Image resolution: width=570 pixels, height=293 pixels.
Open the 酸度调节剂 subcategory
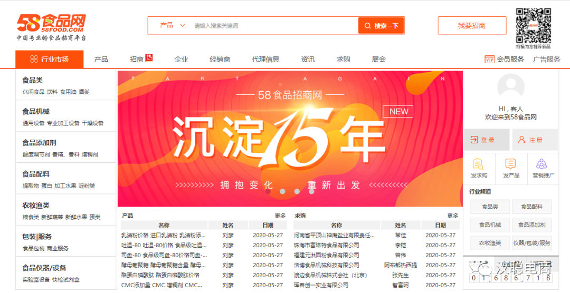[x=36, y=155]
